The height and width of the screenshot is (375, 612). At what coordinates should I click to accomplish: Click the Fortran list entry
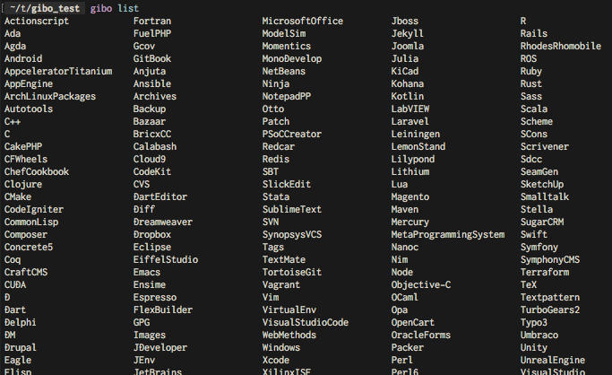coord(152,21)
